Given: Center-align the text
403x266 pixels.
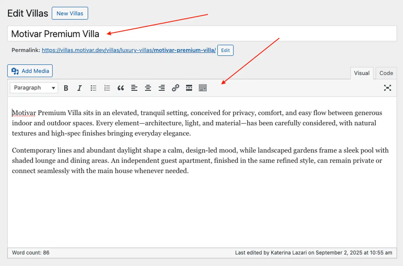Looking at the screenshot, I should click(148, 88).
